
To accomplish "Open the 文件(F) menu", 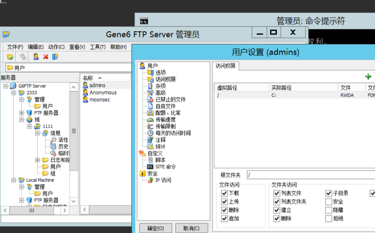I will click(15, 47).
